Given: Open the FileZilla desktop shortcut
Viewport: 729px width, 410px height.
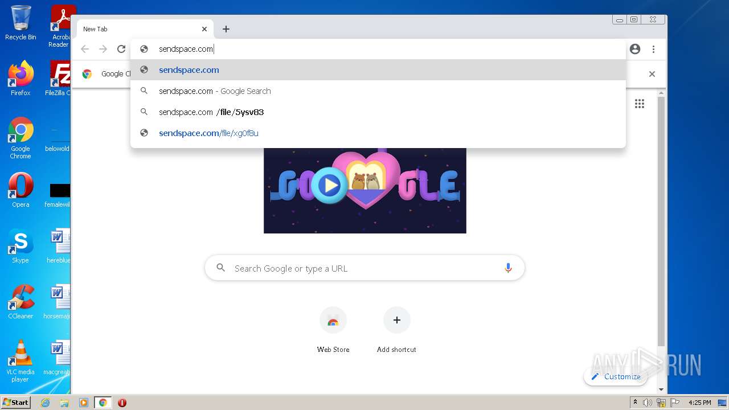Looking at the screenshot, I should tap(59, 78).
